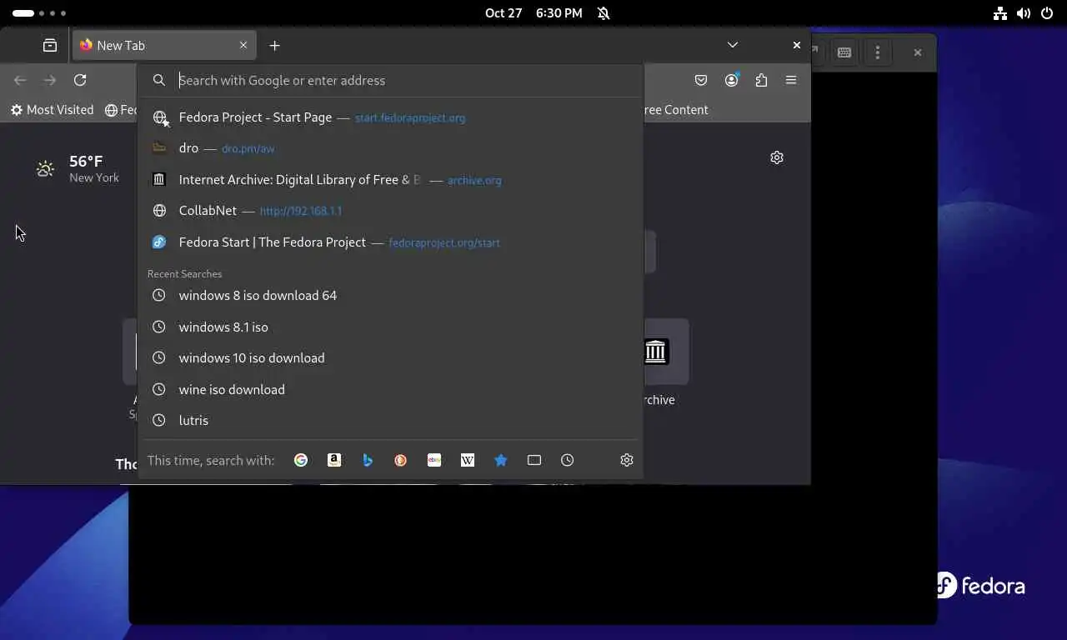The image size is (1067, 640).
Task: Go back with the left arrow
Action: [x=20, y=80]
